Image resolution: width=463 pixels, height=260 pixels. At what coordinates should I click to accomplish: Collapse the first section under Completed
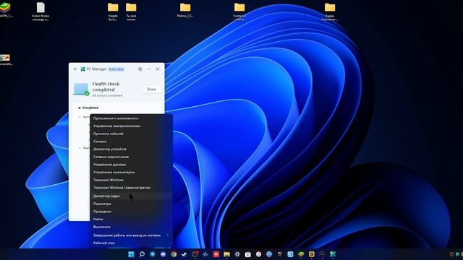[x=80, y=117]
